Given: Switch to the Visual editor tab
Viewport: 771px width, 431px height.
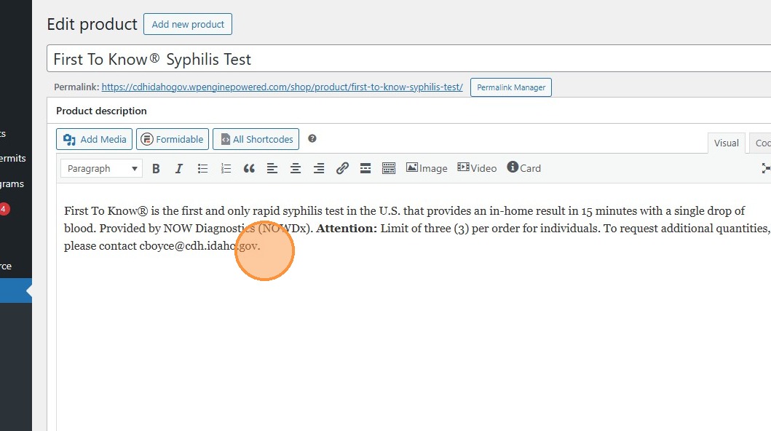Looking at the screenshot, I should pos(727,143).
